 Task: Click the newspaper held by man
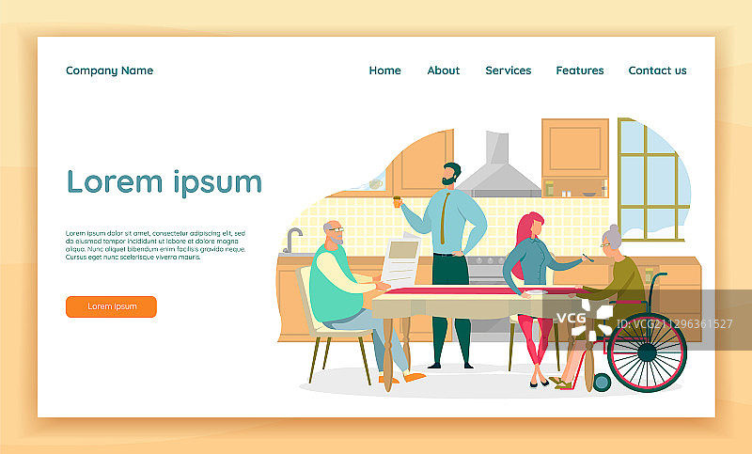point(401,260)
